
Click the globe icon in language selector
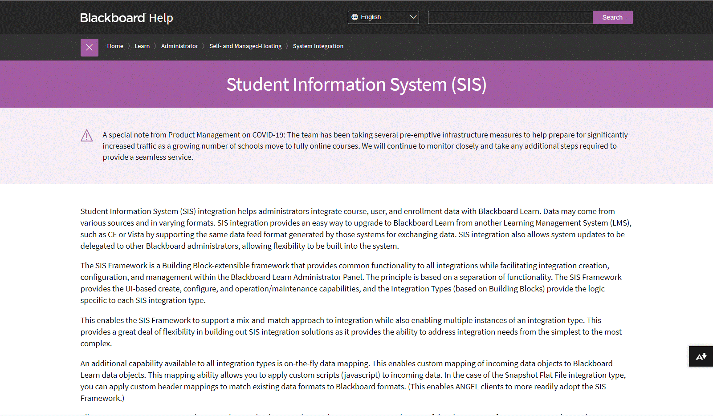click(x=354, y=17)
